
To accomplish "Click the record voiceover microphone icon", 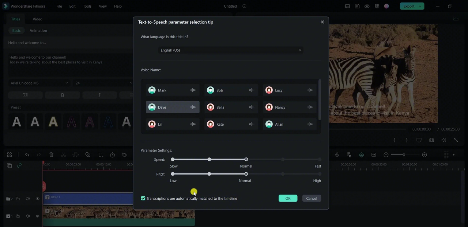I will click(x=337, y=155).
